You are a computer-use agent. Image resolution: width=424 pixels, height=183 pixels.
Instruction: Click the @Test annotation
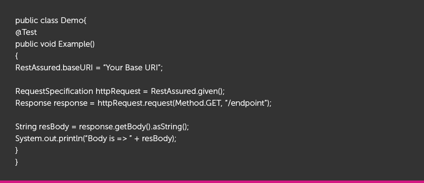click(26, 32)
